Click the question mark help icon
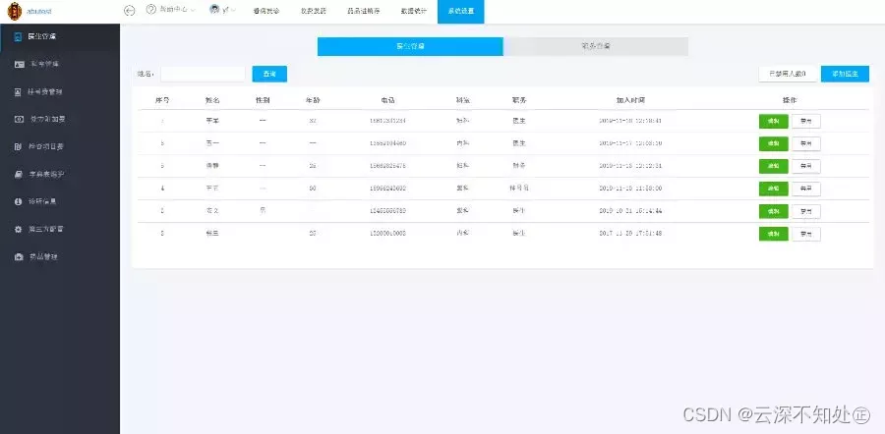 click(x=150, y=10)
